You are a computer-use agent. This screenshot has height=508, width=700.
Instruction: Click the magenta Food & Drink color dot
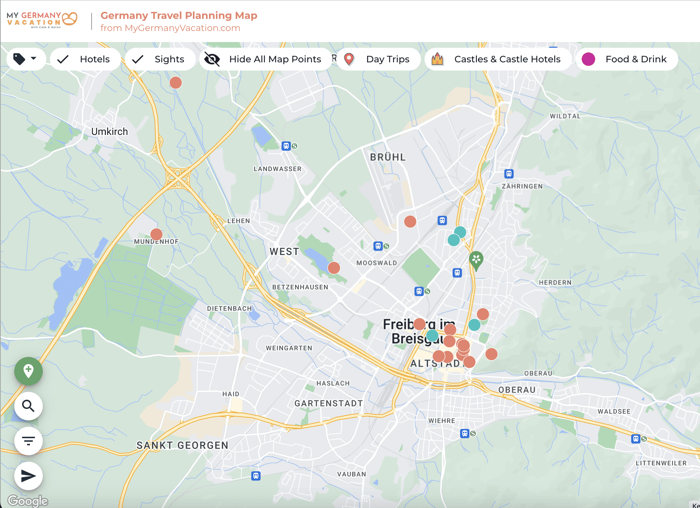pos(588,59)
